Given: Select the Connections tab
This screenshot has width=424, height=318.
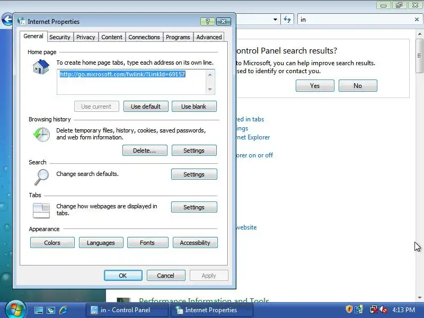Looking at the screenshot, I should point(144,37).
